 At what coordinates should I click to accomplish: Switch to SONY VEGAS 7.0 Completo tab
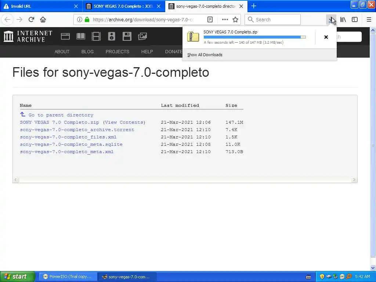[x=123, y=6]
